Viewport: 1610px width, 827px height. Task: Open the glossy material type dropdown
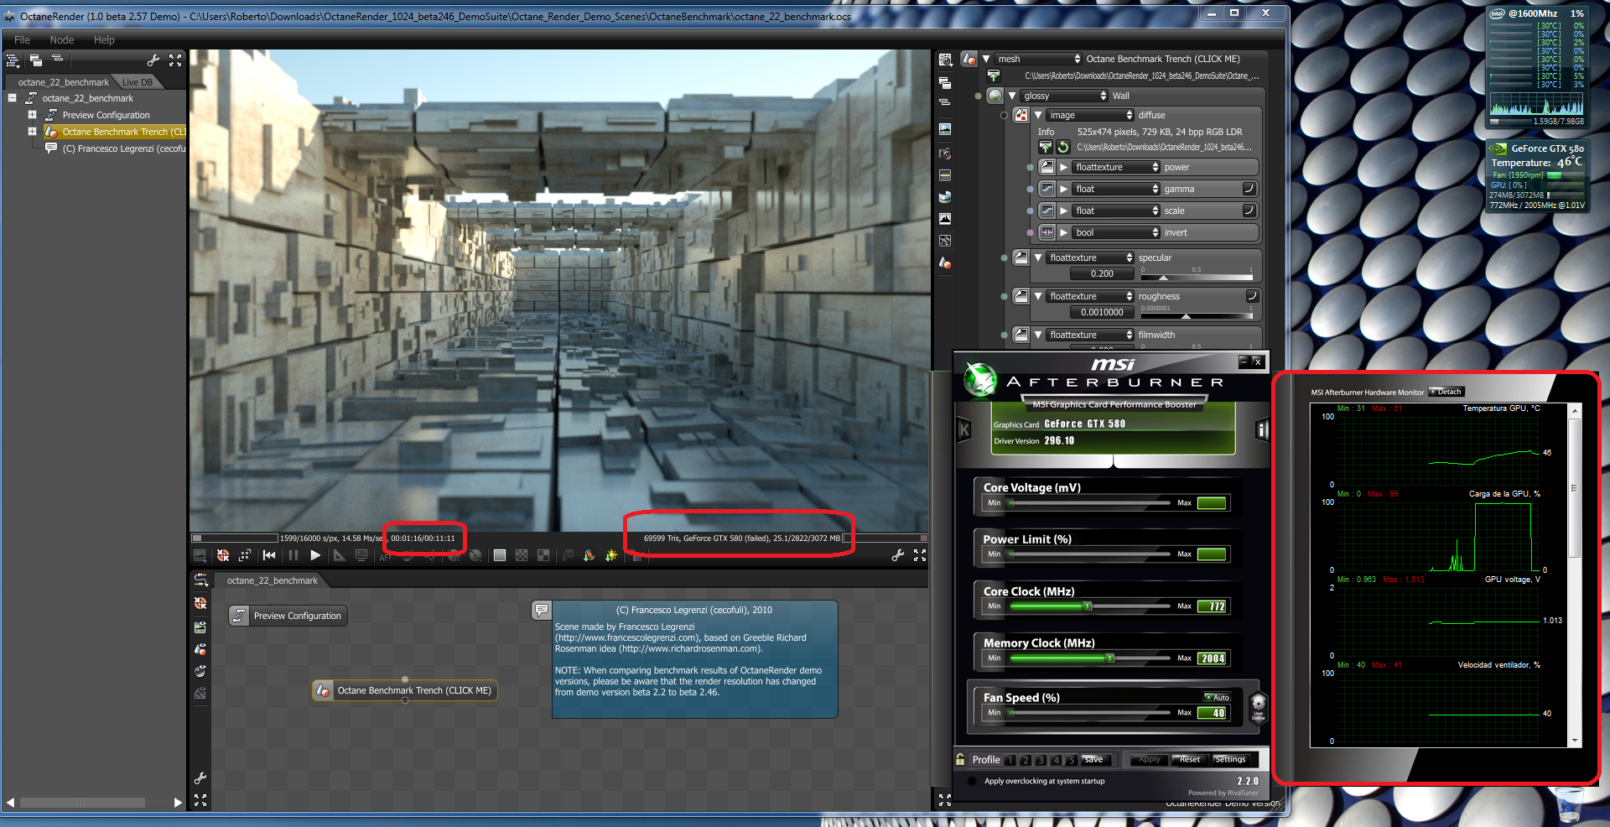1064,96
